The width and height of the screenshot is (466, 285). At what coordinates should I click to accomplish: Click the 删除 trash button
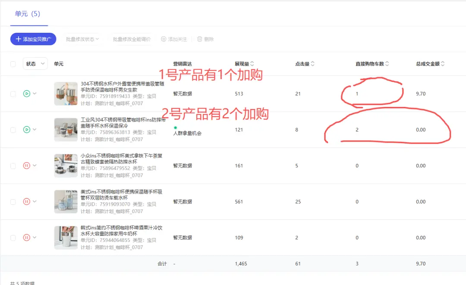coord(205,39)
